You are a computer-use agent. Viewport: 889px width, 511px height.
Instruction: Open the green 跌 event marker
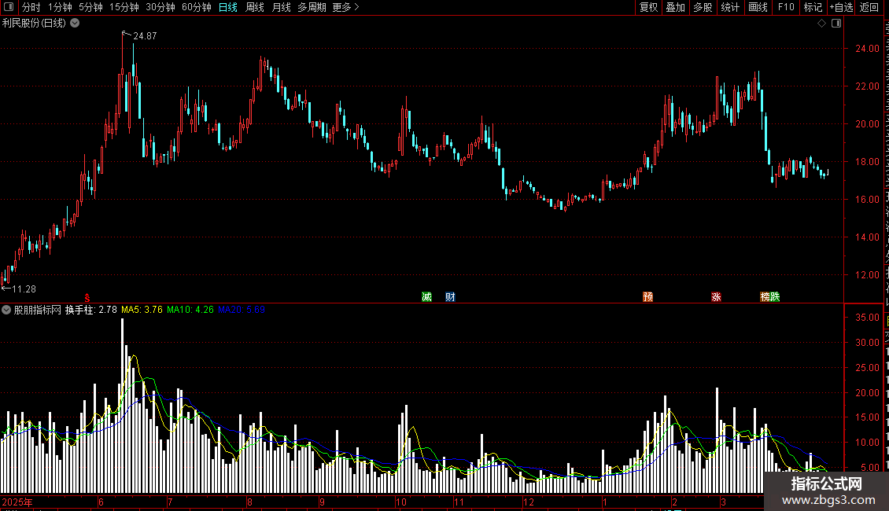click(x=775, y=297)
